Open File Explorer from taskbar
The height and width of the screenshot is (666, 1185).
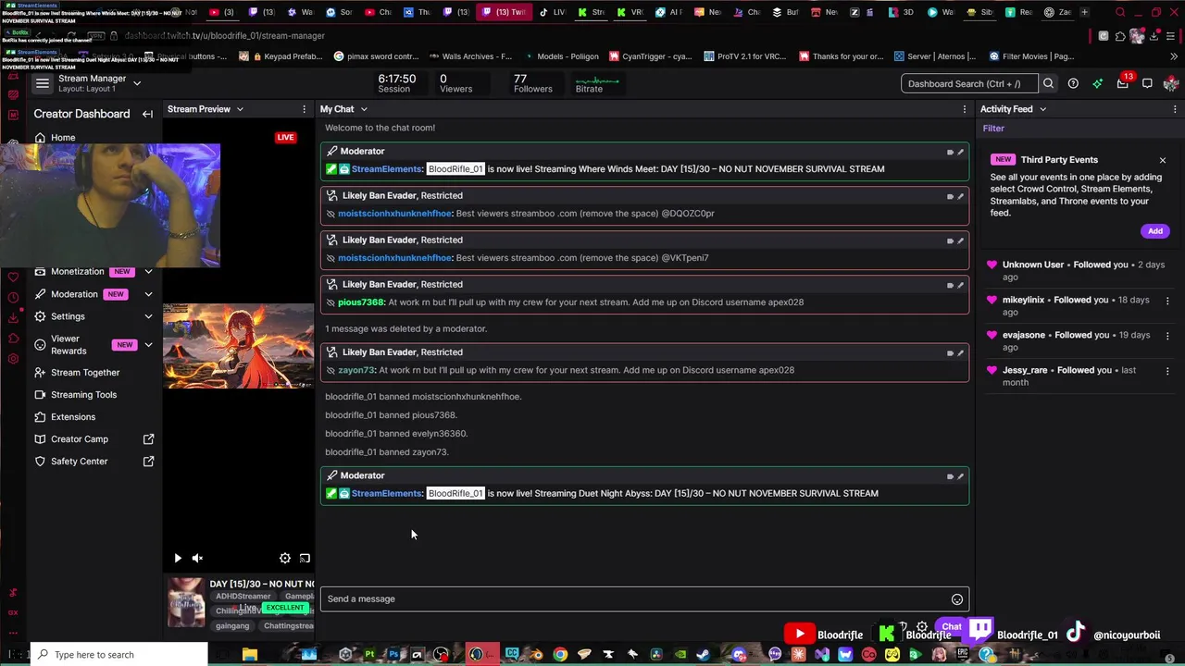coord(250,655)
